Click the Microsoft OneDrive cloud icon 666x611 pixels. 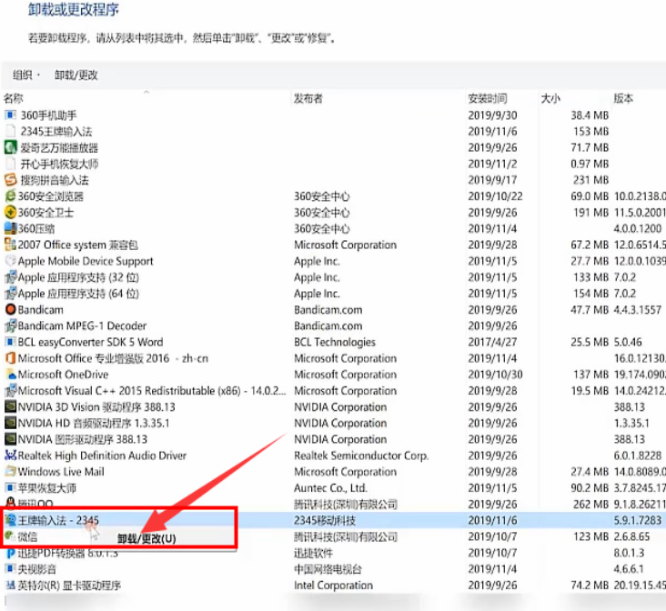10,375
